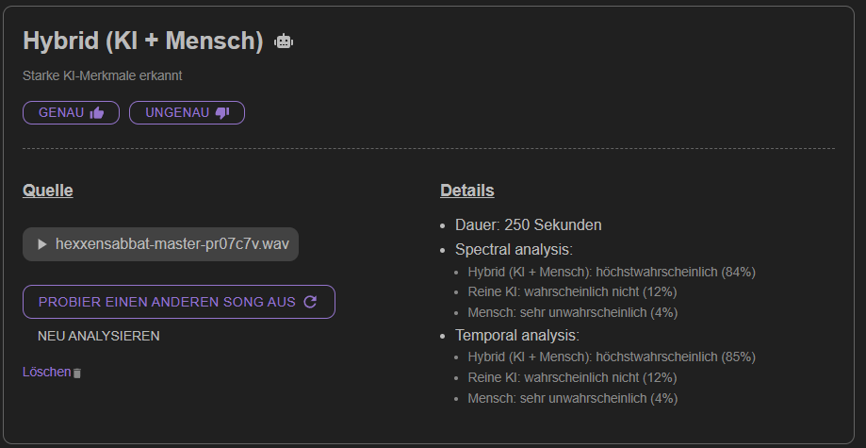Click the robot icon beside Hybrid title
This screenshot has height=448, width=866.
(284, 41)
